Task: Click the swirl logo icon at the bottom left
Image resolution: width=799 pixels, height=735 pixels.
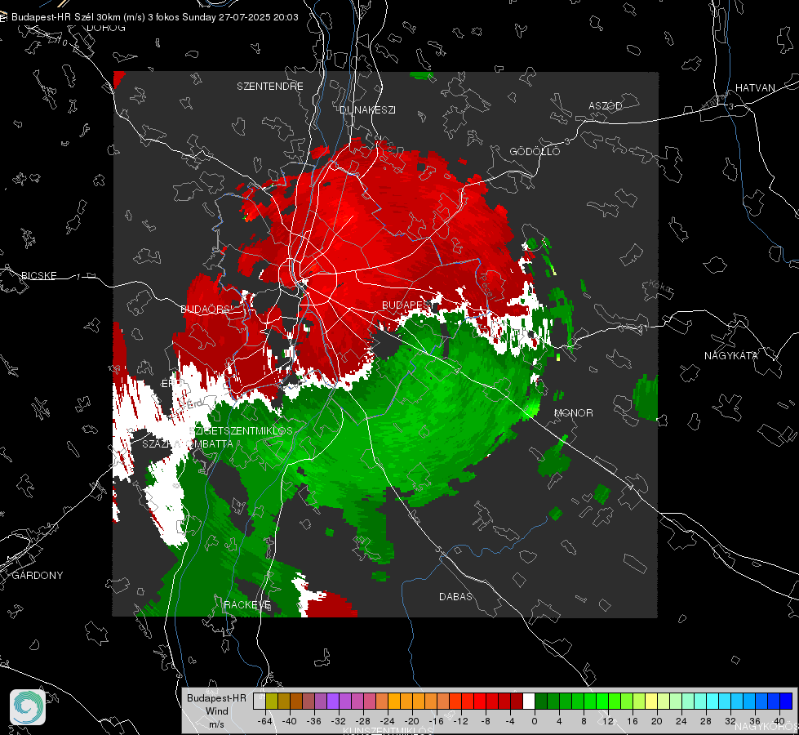Action: (28, 707)
